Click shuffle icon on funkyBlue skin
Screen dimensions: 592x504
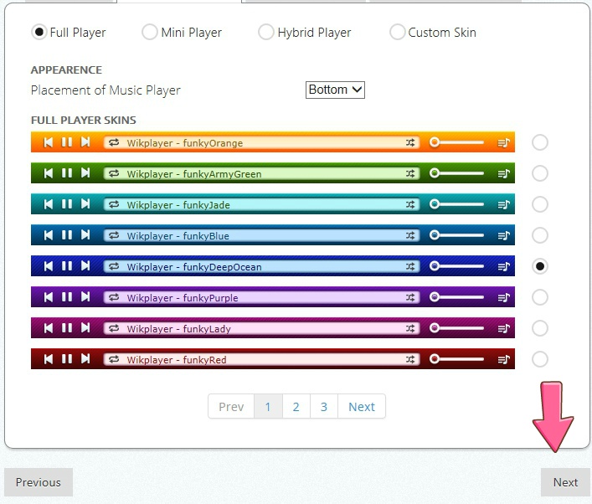click(410, 235)
